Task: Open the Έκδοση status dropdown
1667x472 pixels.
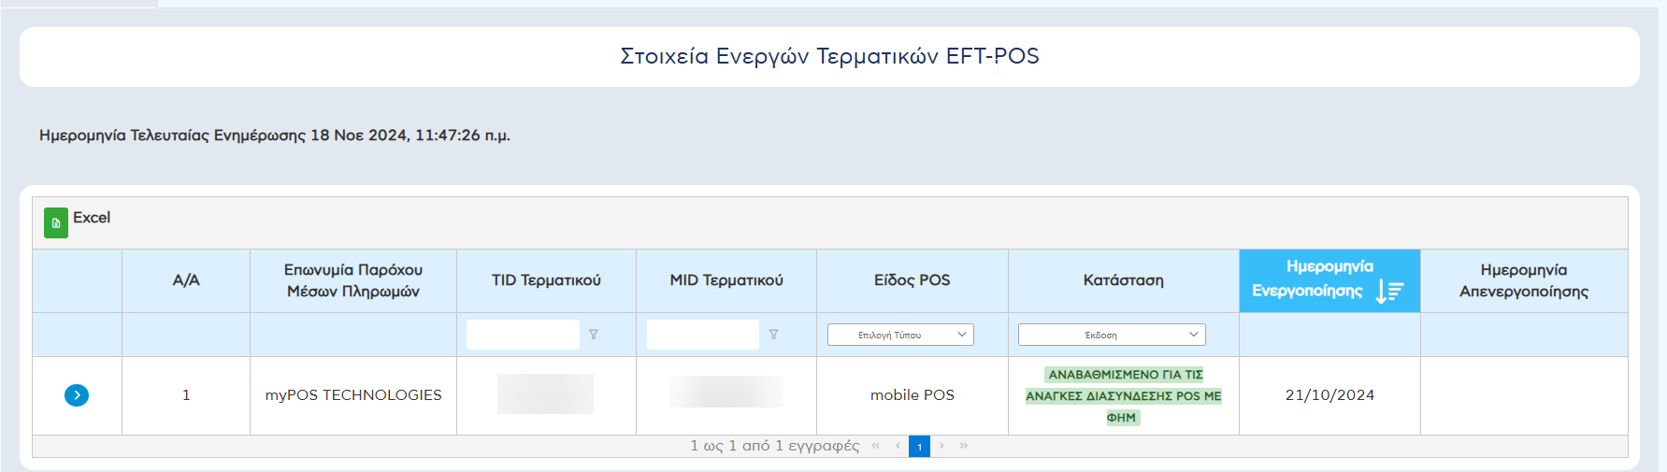Action: point(1112,335)
